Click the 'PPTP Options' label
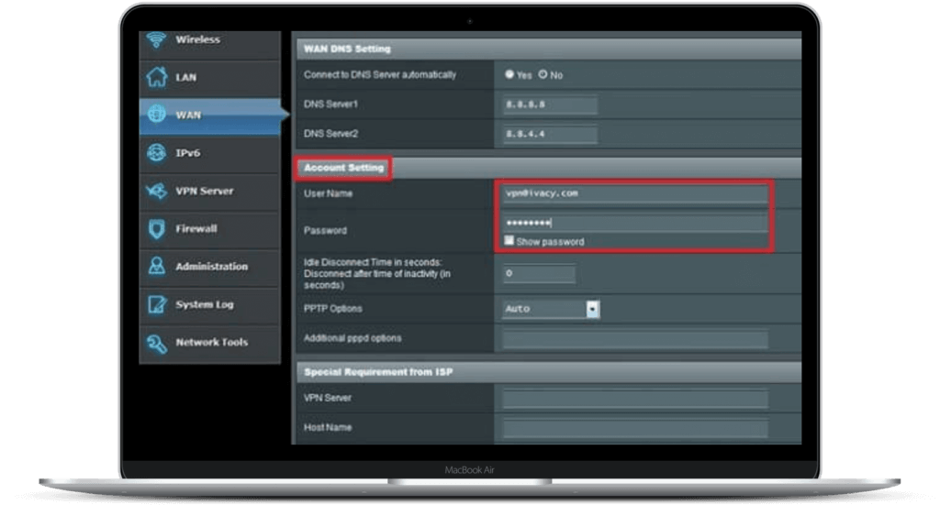This screenshot has height=505, width=940. click(332, 309)
